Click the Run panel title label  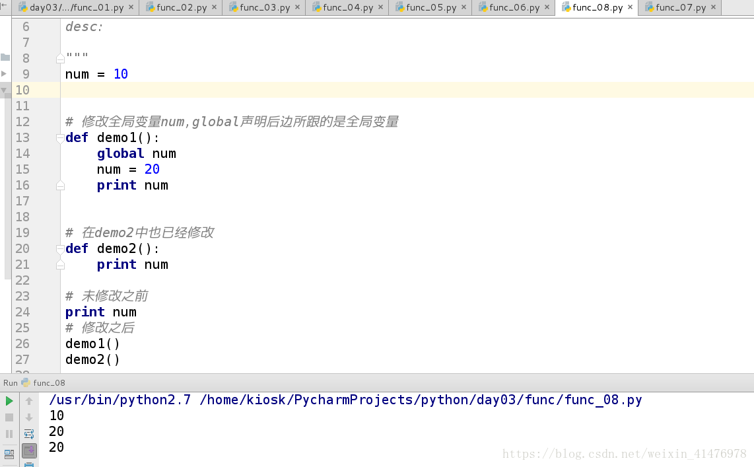[10, 383]
